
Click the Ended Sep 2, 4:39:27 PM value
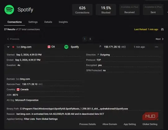point(28,60)
